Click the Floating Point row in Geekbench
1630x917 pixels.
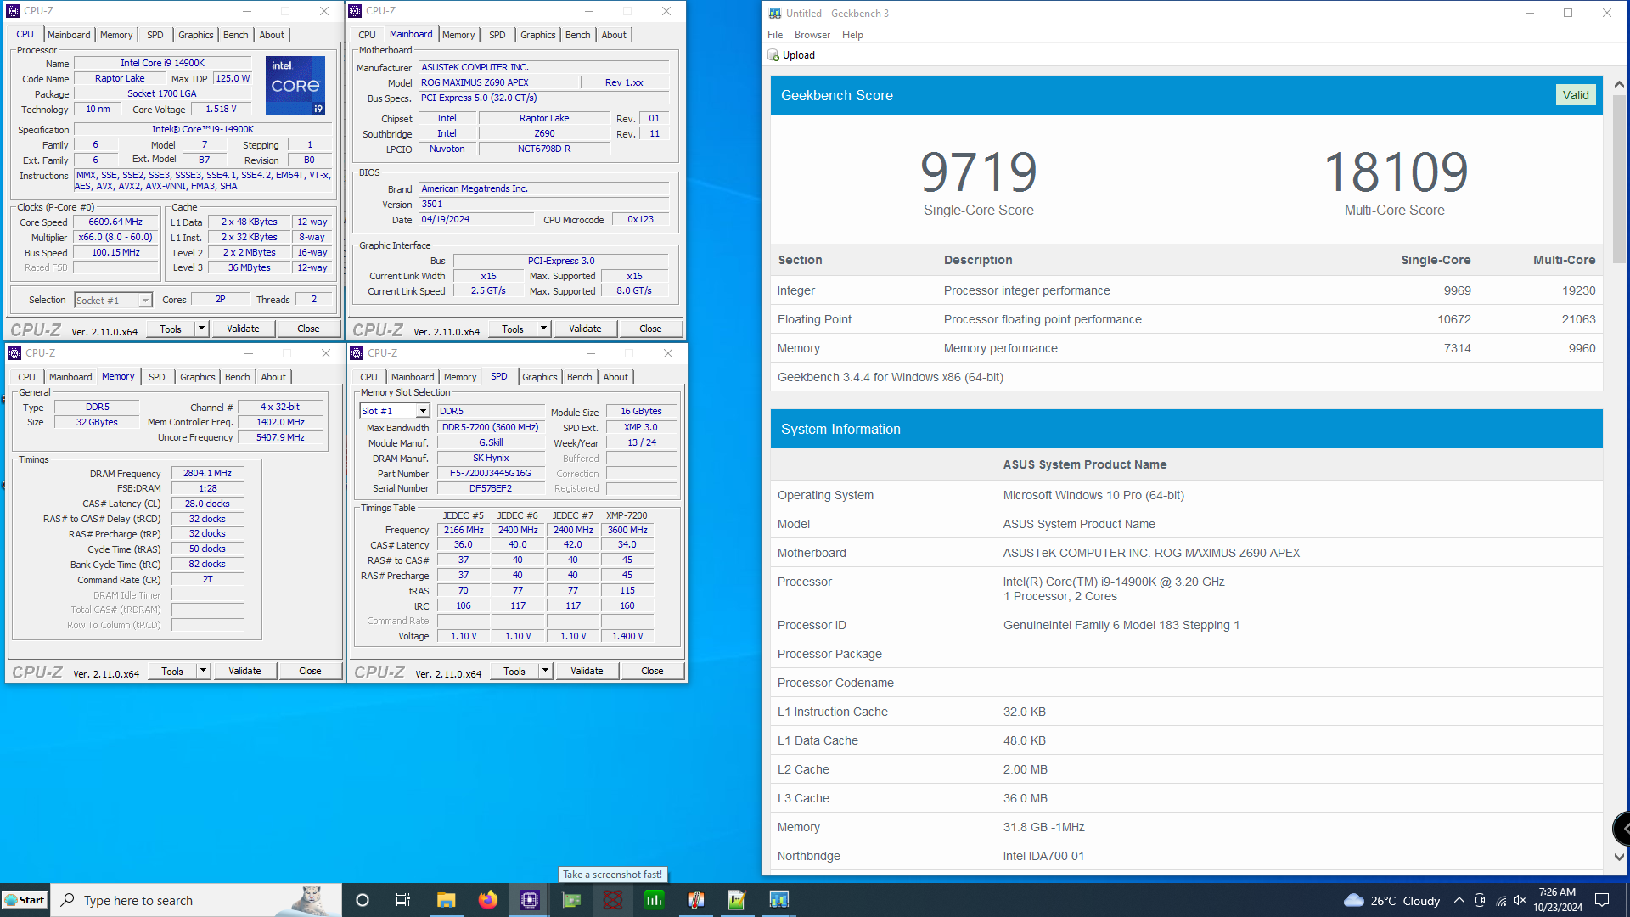1186,319
